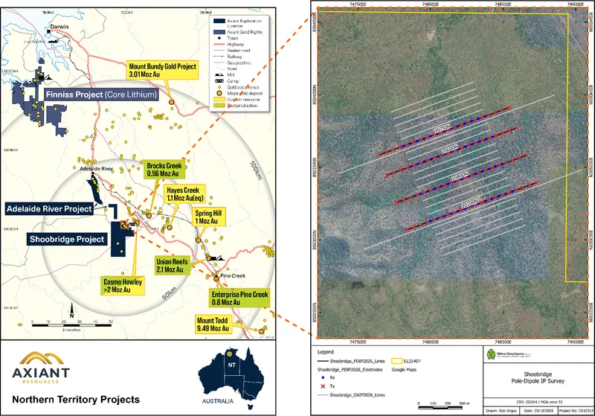The width and height of the screenshot is (595, 416).
Task: Click the survey map metre scale bar
Action: click(443, 406)
